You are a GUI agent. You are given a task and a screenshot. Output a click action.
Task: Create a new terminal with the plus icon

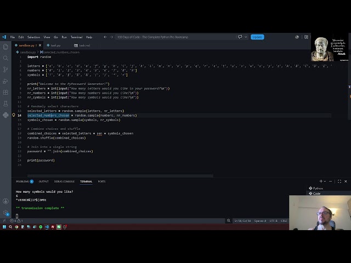coord(321,181)
